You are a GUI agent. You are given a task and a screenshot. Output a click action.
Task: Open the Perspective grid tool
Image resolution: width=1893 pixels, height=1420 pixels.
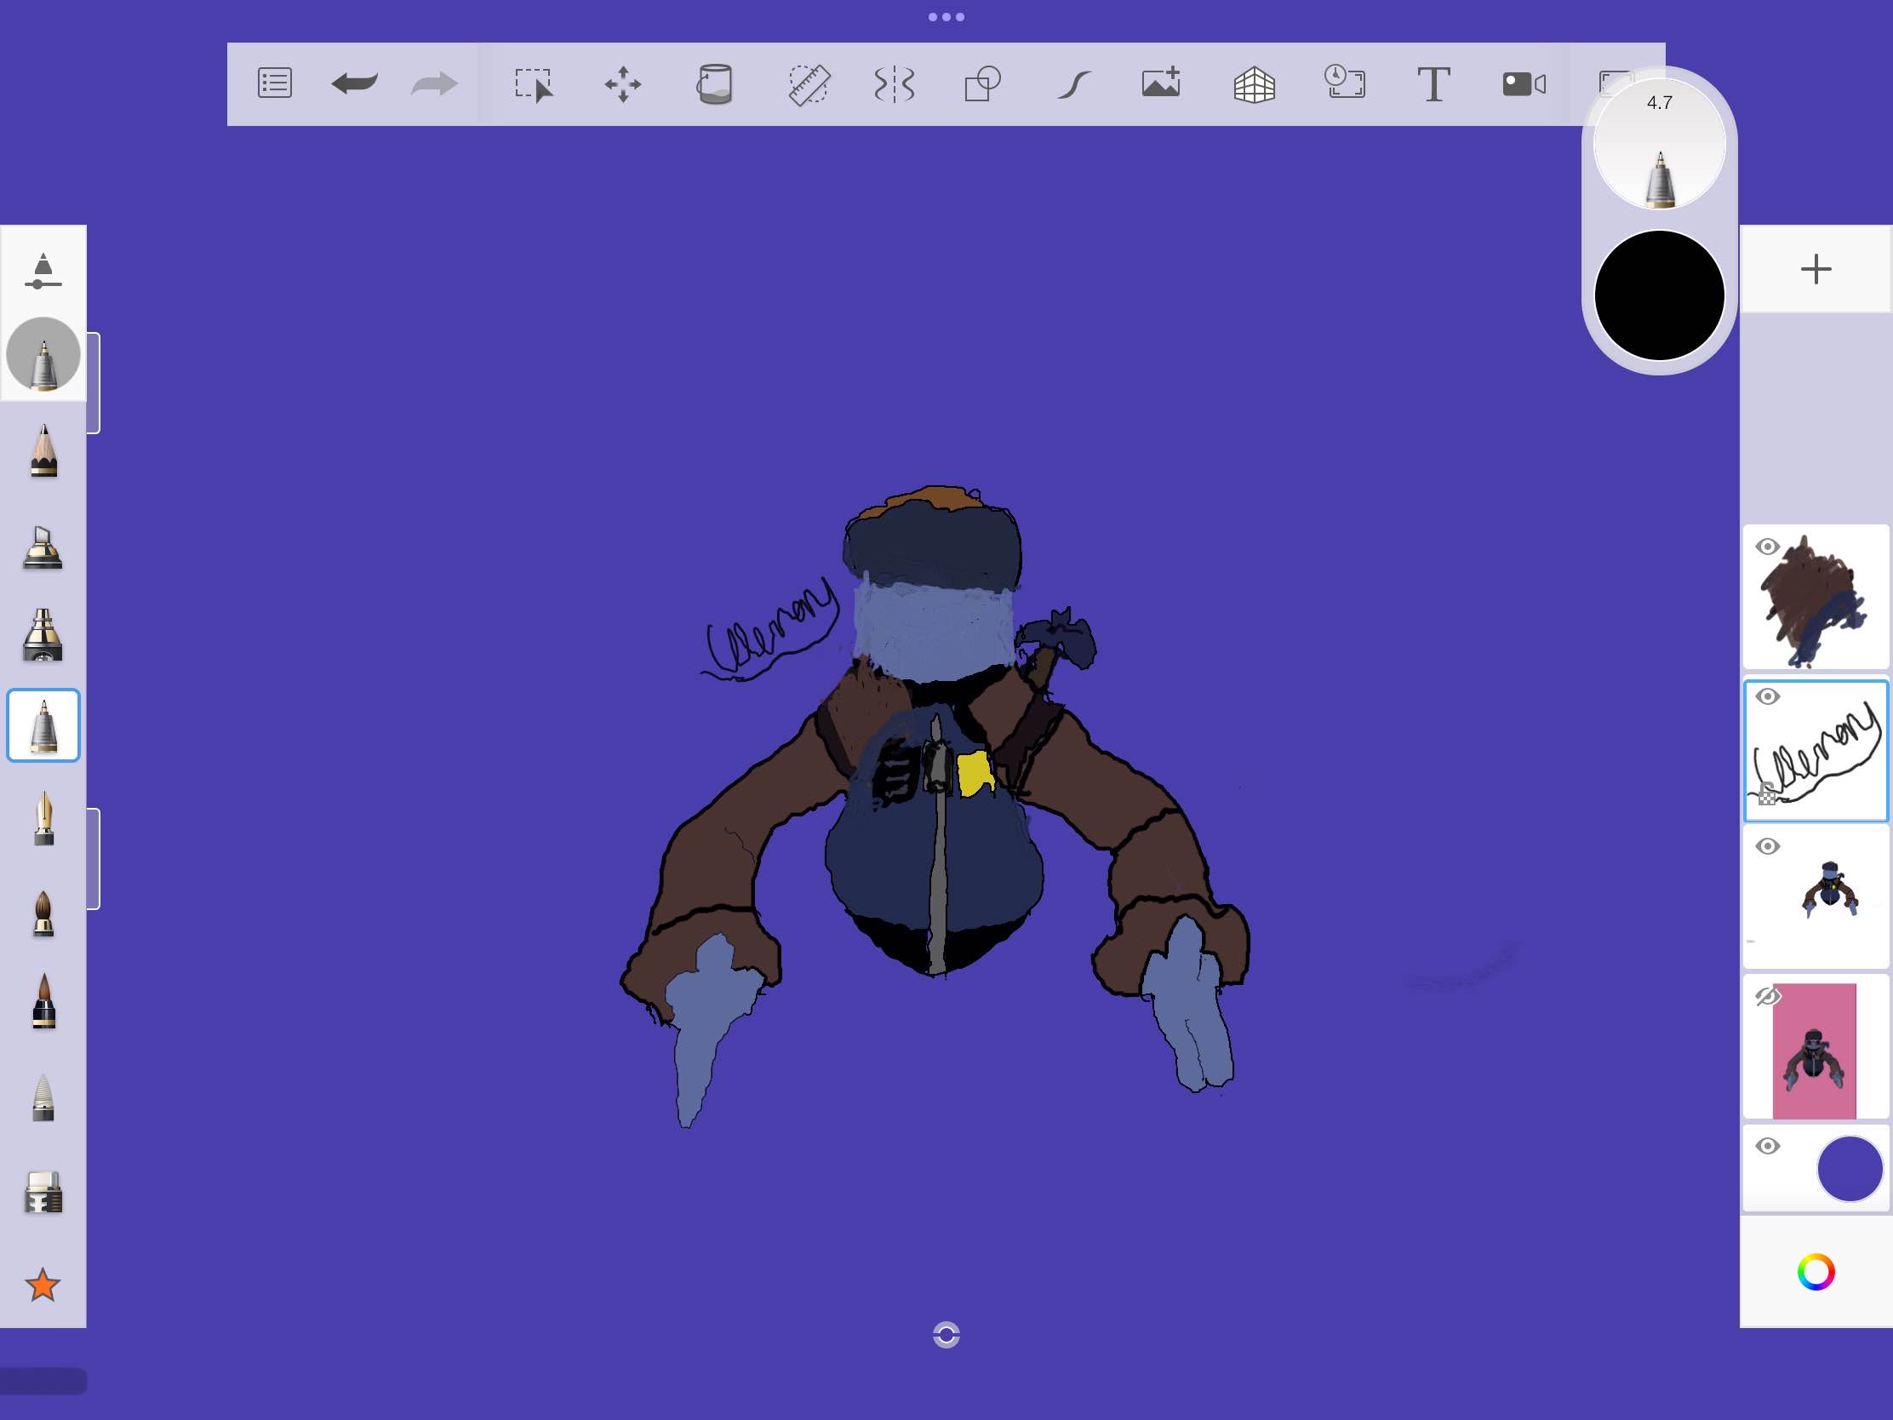tap(1255, 85)
